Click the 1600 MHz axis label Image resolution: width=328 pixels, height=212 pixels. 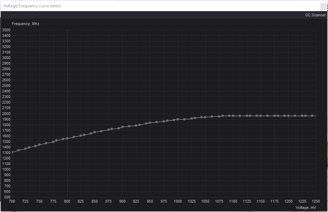6,136
